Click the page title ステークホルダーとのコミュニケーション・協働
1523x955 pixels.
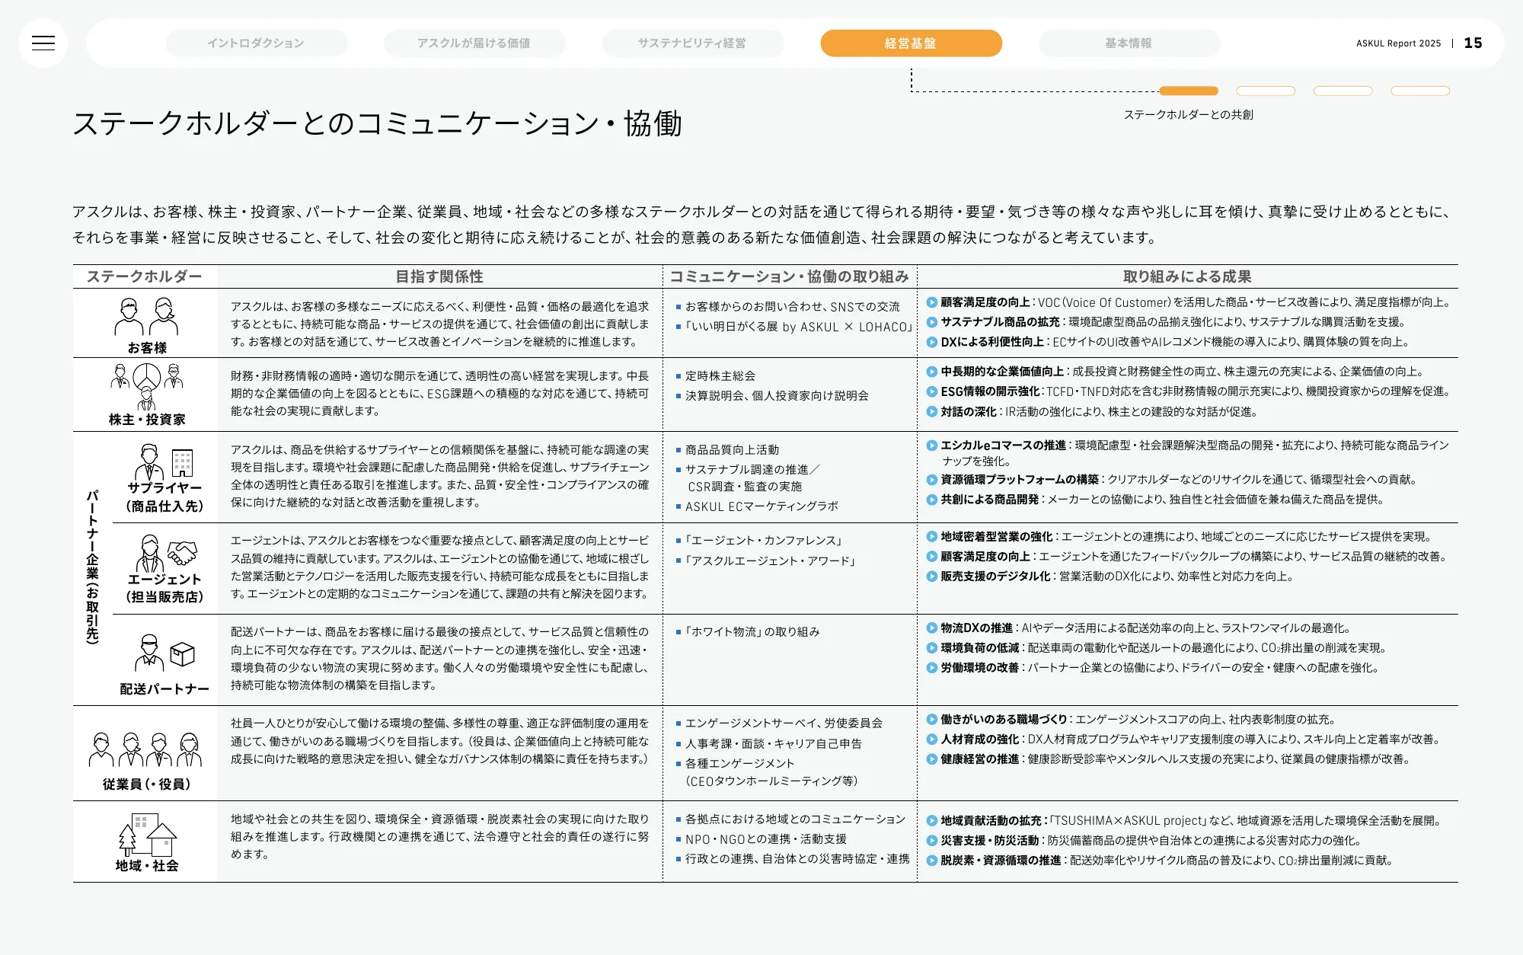377,123
